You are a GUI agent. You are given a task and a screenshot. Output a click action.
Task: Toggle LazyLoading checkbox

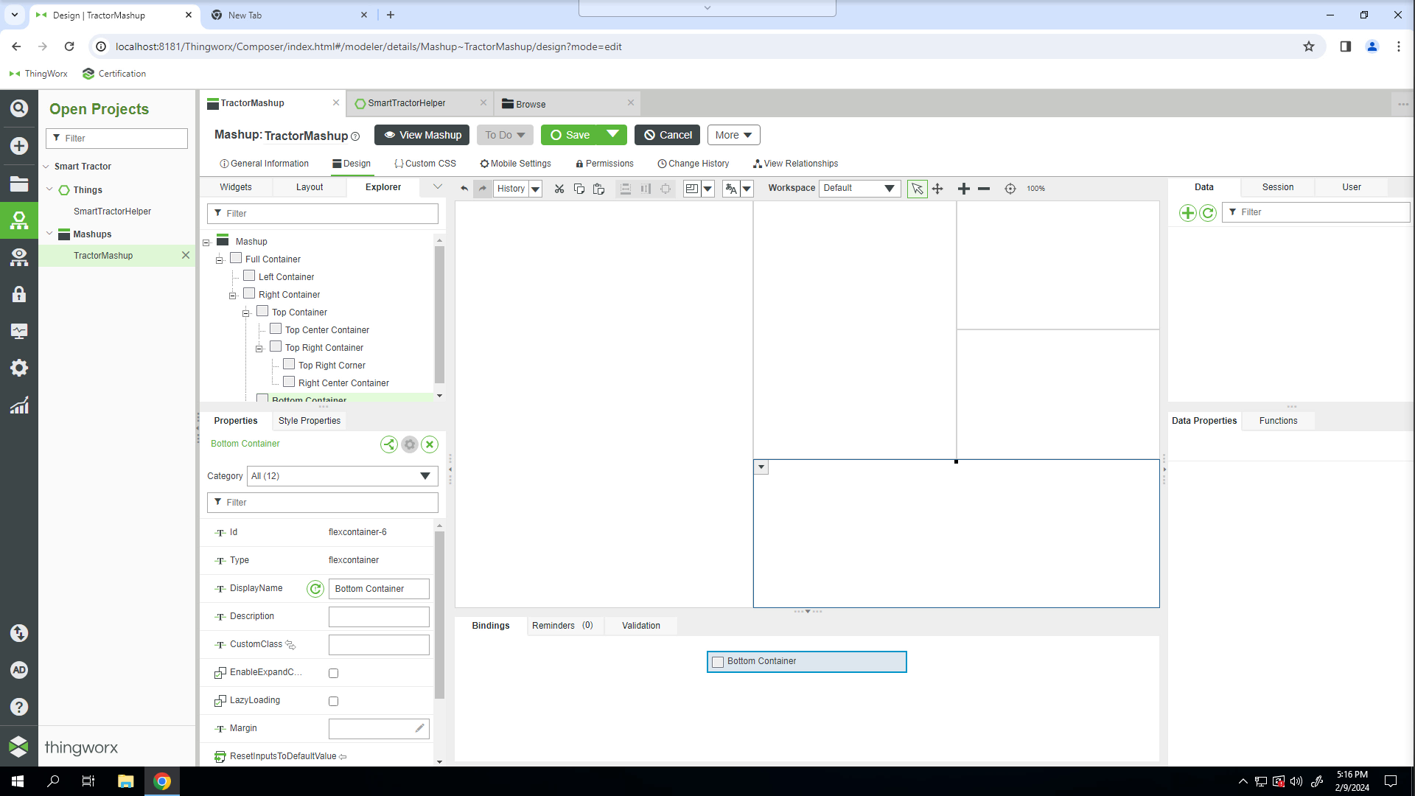pyautogui.click(x=333, y=701)
